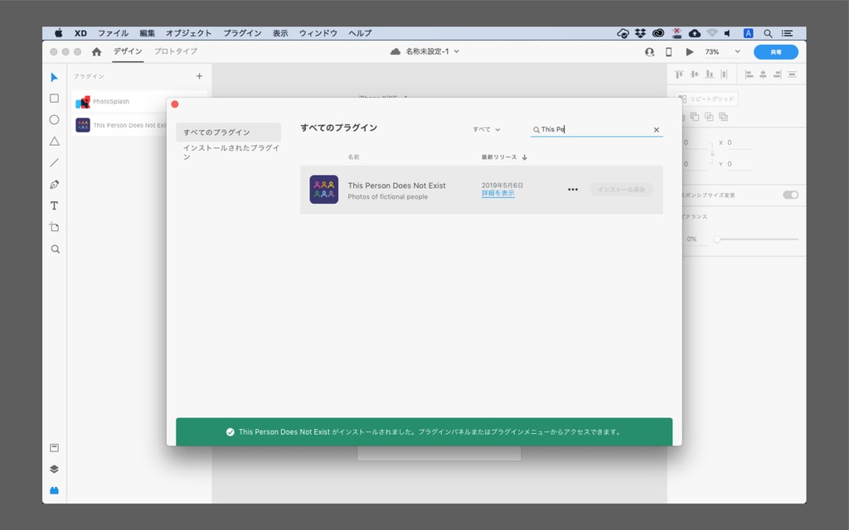849x530 pixels.
Task: Select the Text tool
Action: coord(54,205)
